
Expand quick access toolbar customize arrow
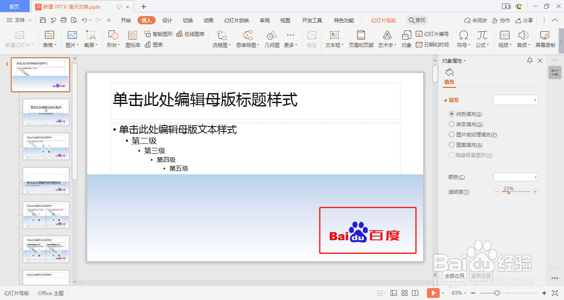click(109, 20)
